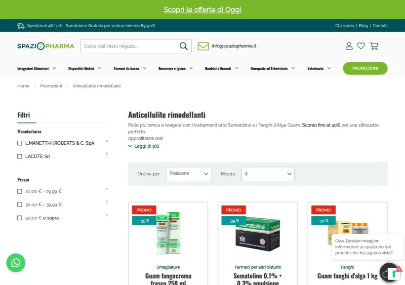Open Scopri le offerte di Oggi link

tap(202, 9)
